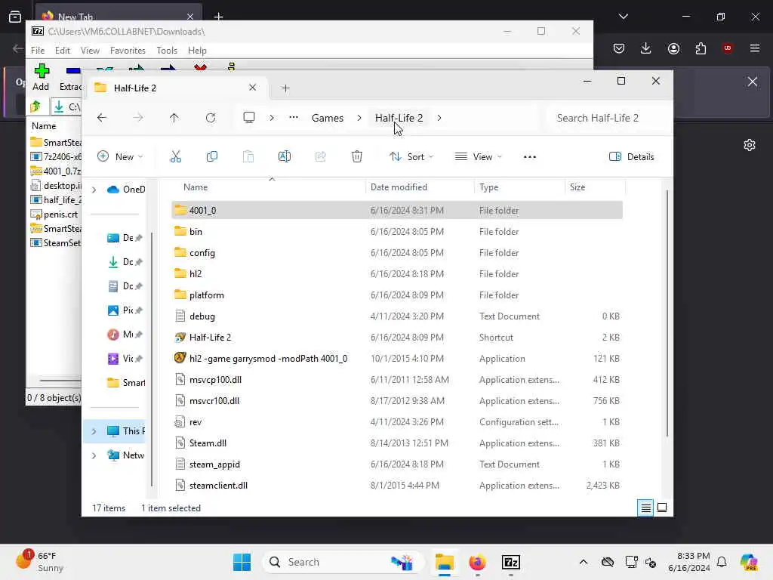Expand the This PC tree node
This screenshot has width=773, height=580.
click(94, 431)
